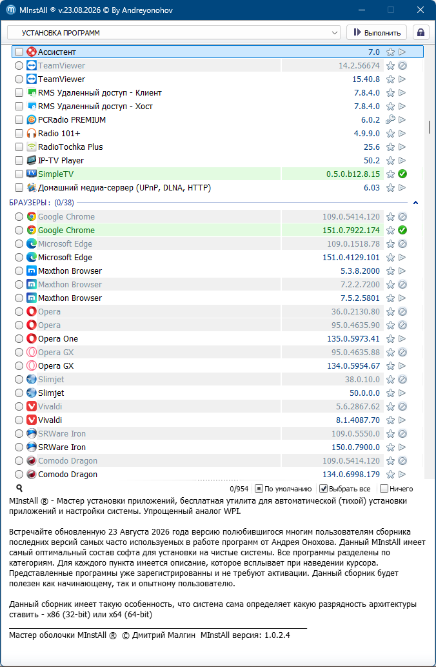Toggle the По умолчанию option
The width and height of the screenshot is (436, 667).
[259, 489]
